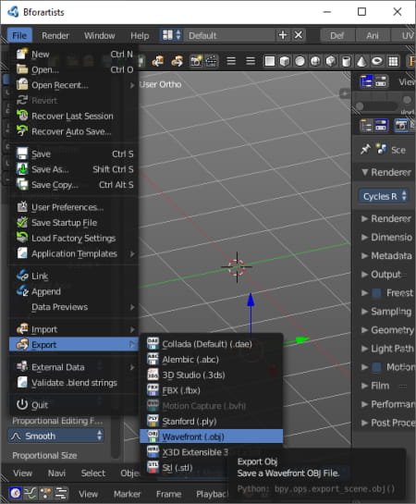Choose FBX (.fbx) export option
The height and width of the screenshot is (504, 416).
212,390
